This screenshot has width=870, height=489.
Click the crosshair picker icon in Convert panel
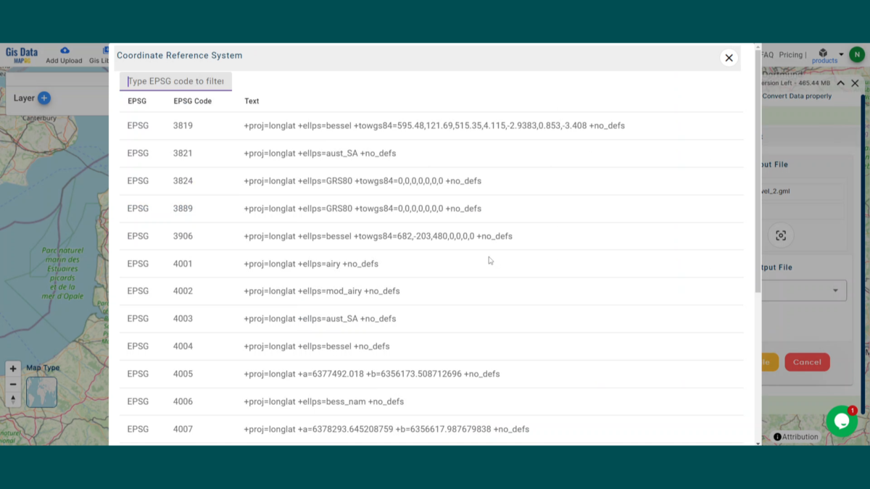click(782, 235)
